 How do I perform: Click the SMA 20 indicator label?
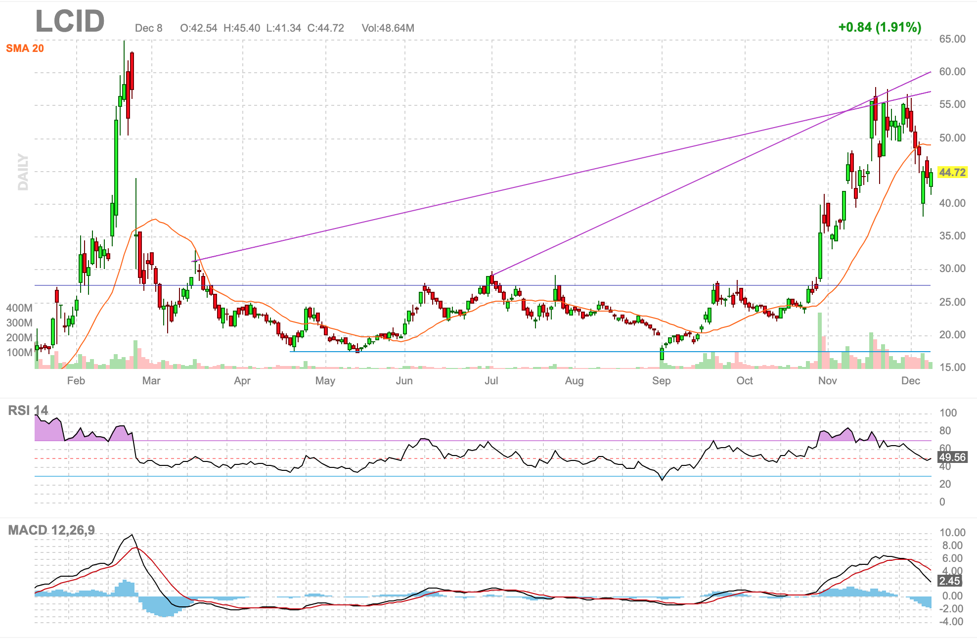click(x=25, y=48)
